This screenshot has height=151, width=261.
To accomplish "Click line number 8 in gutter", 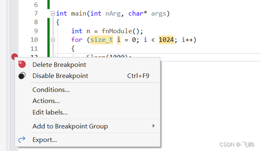I will click(x=36, y=22).
